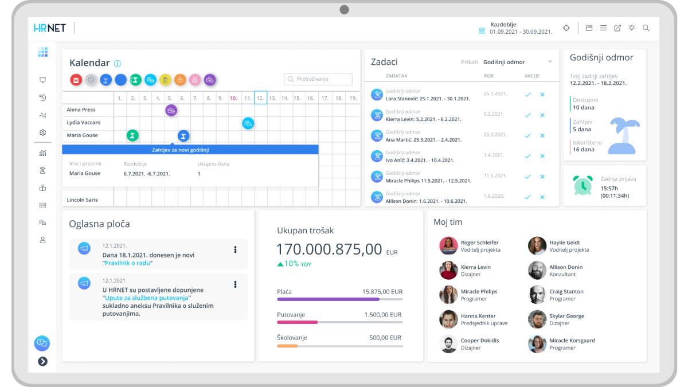Open the app grid icon in the sidebar

coord(42,52)
